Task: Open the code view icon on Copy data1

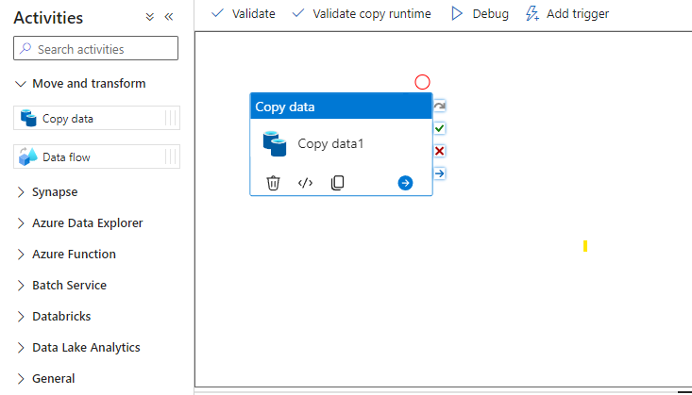Action: [305, 183]
